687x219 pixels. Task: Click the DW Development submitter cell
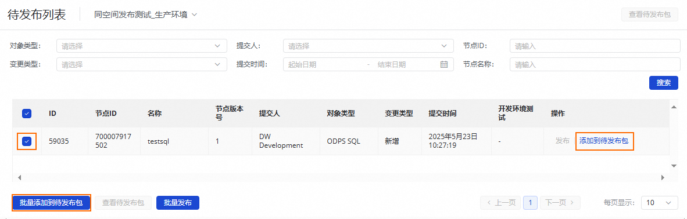(x=281, y=141)
